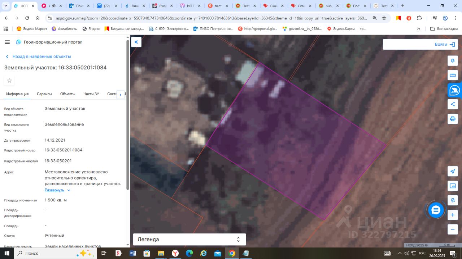Viewport: 462px width, 259px height.
Task: Bookmark this page with the address bar star
Action: (384, 18)
